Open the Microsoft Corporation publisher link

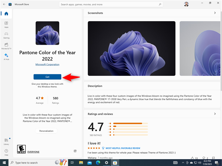tap(47, 64)
